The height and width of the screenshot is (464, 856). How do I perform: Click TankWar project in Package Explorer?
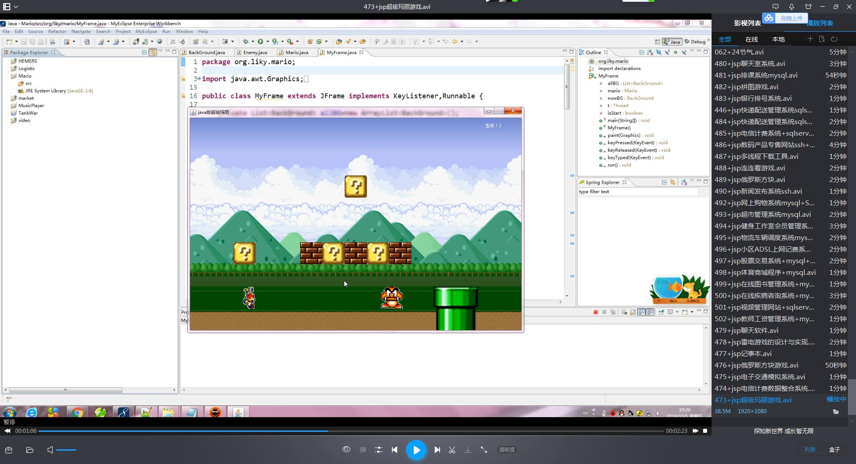(x=28, y=113)
